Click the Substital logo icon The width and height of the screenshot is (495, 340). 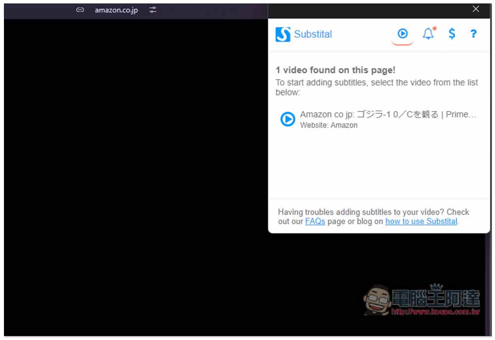[x=283, y=34]
